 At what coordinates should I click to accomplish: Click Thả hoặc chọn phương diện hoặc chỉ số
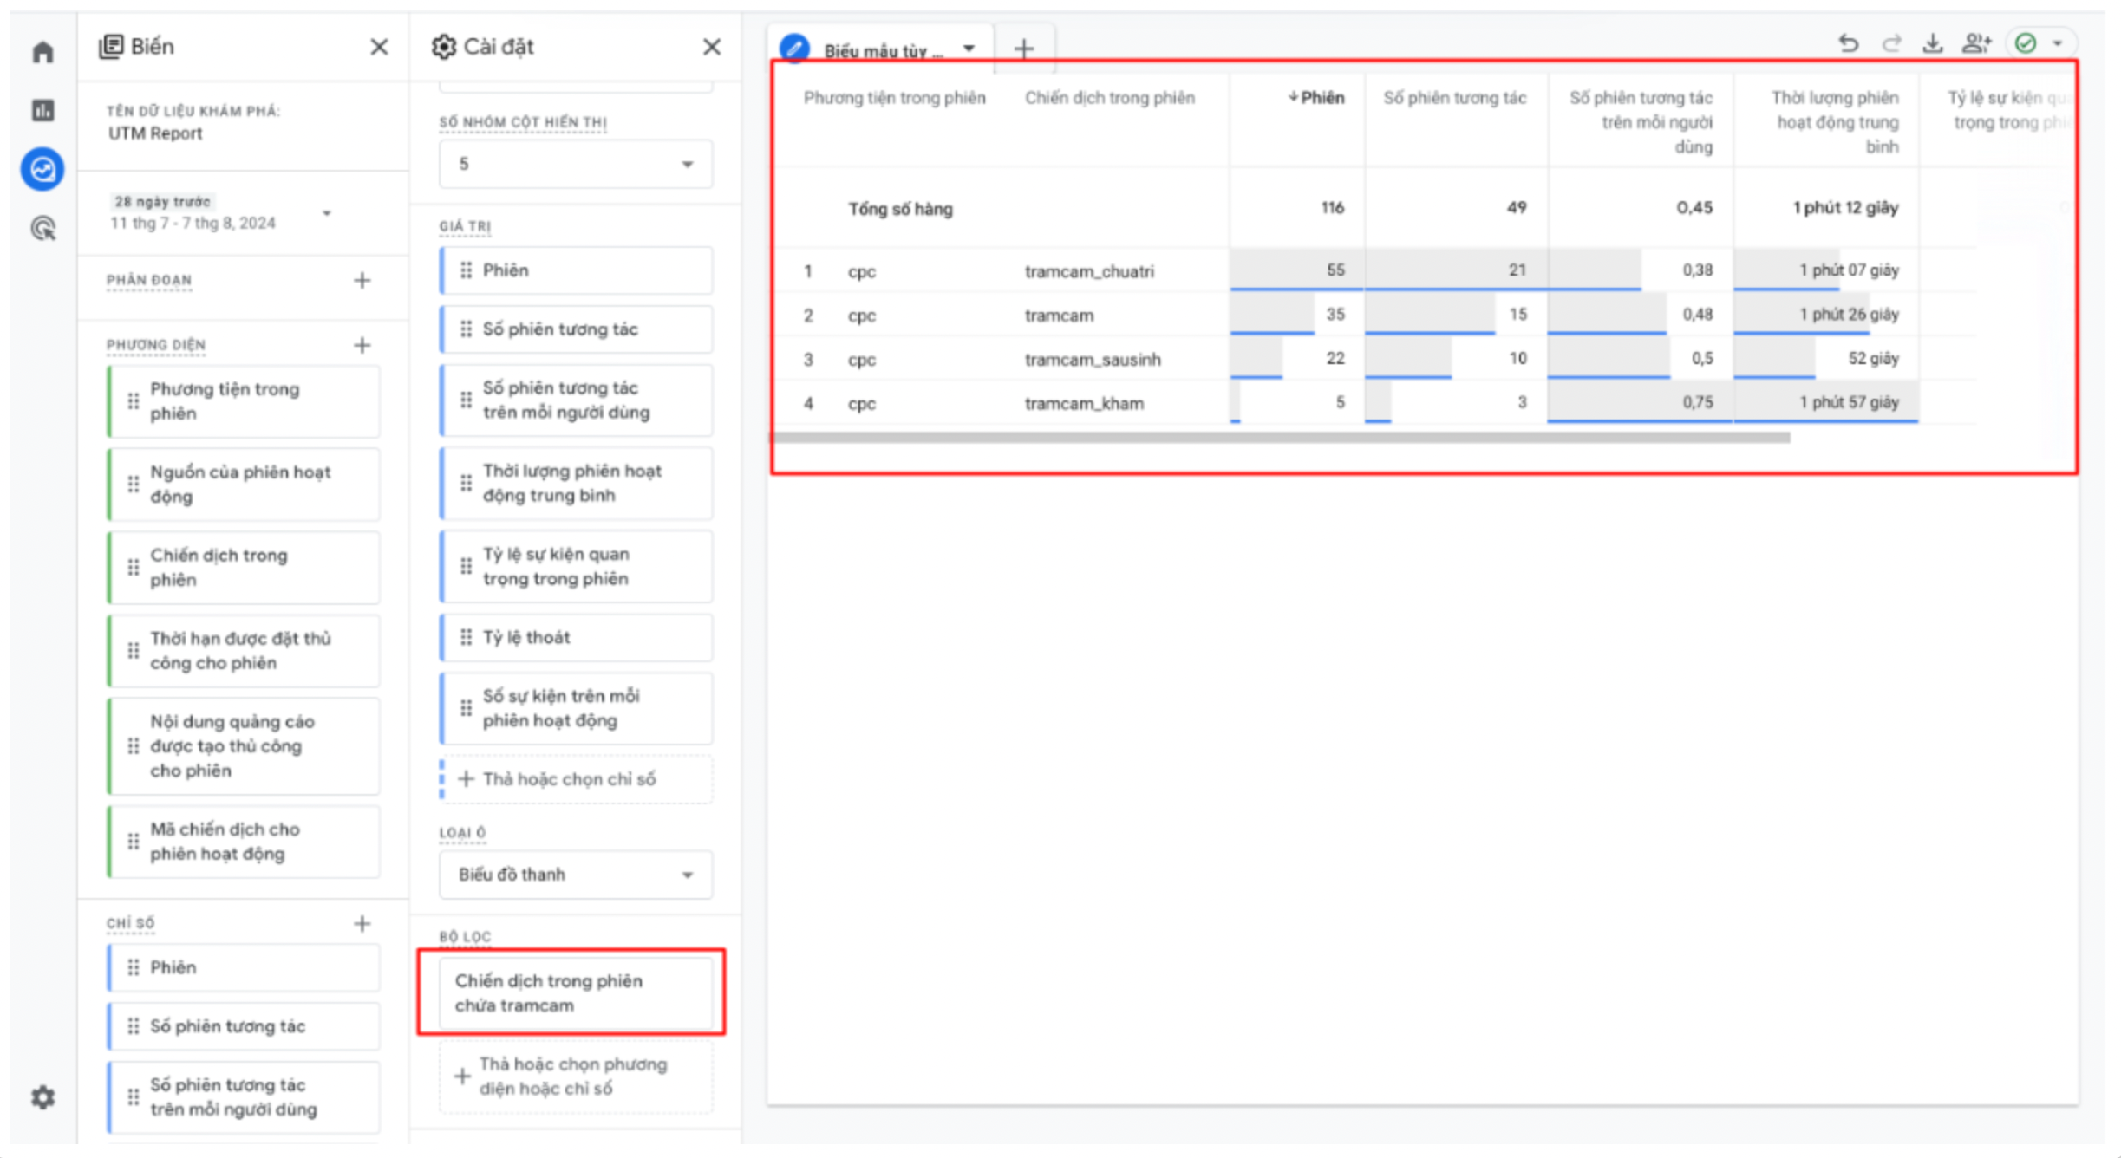[x=576, y=1077]
